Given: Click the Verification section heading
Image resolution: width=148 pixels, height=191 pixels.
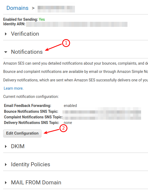Looking at the screenshot, I should tap(25, 34).
